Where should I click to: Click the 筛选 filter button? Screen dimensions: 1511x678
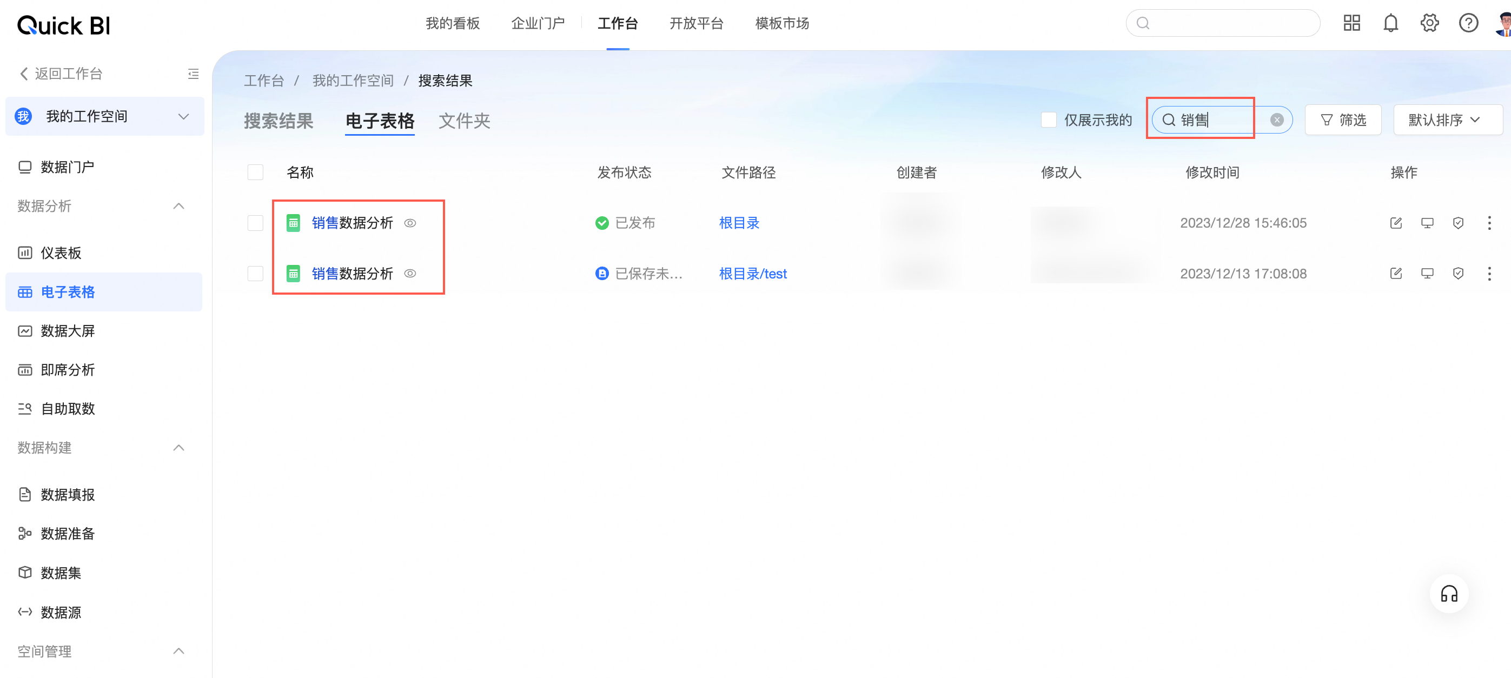(x=1343, y=120)
